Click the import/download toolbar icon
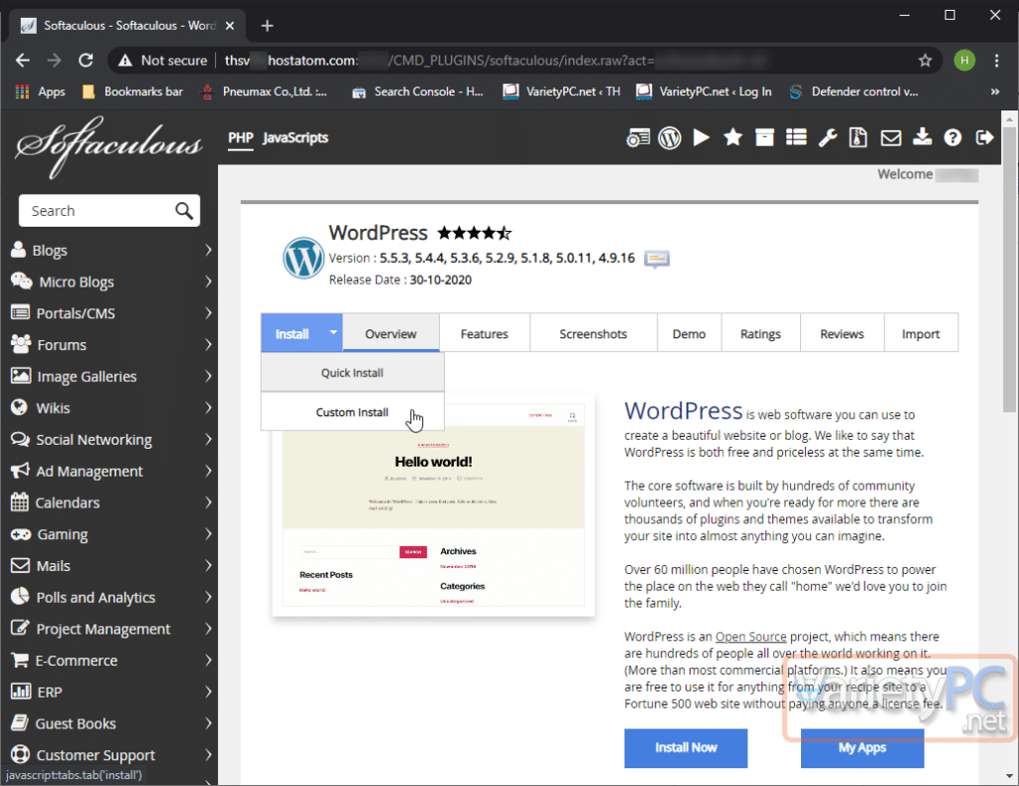Viewport: 1019px width, 786px height. 921,137
